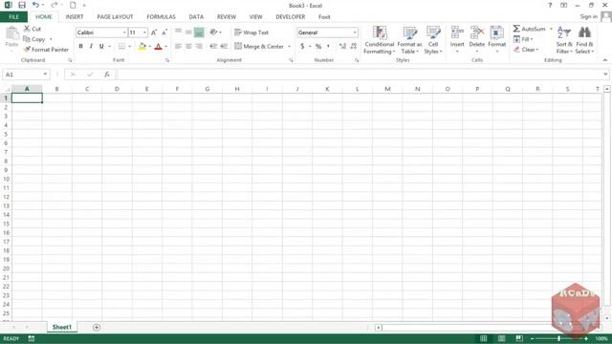Switch to the INSERT tab
612x344 pixels.
pos(75,17)
